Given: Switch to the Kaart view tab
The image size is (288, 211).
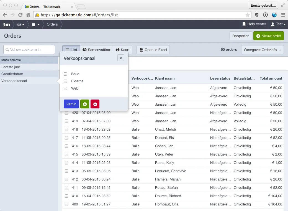Looking at the screenshot, I should [x=122, y=50].
